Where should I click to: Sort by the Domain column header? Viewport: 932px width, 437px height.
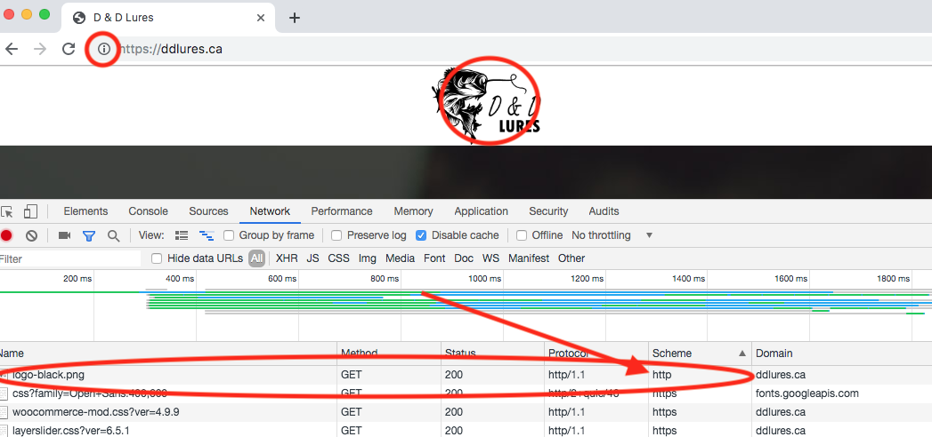tap(842, 354)
